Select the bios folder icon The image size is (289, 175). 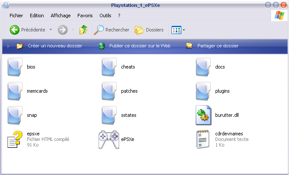pyautogui.click(x=15, y=67)
